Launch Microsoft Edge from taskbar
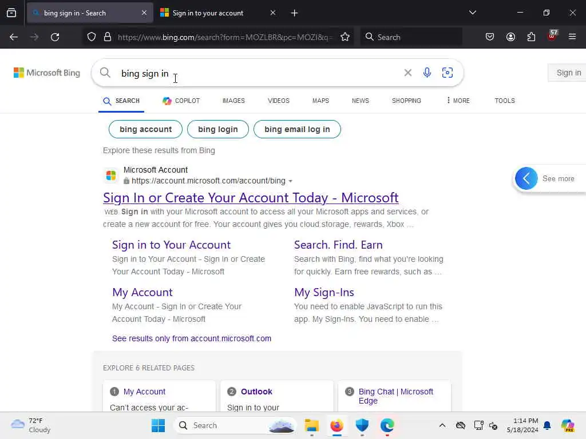Image resolution: width=586 pixels, height=439 pixels. pyautogui.click(x=387, y=425)
